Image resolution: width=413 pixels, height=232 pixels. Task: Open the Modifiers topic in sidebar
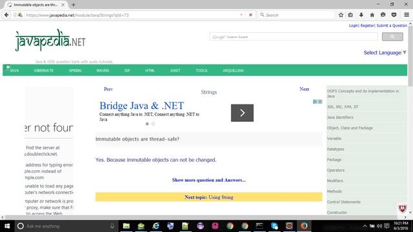click(335, 180)
